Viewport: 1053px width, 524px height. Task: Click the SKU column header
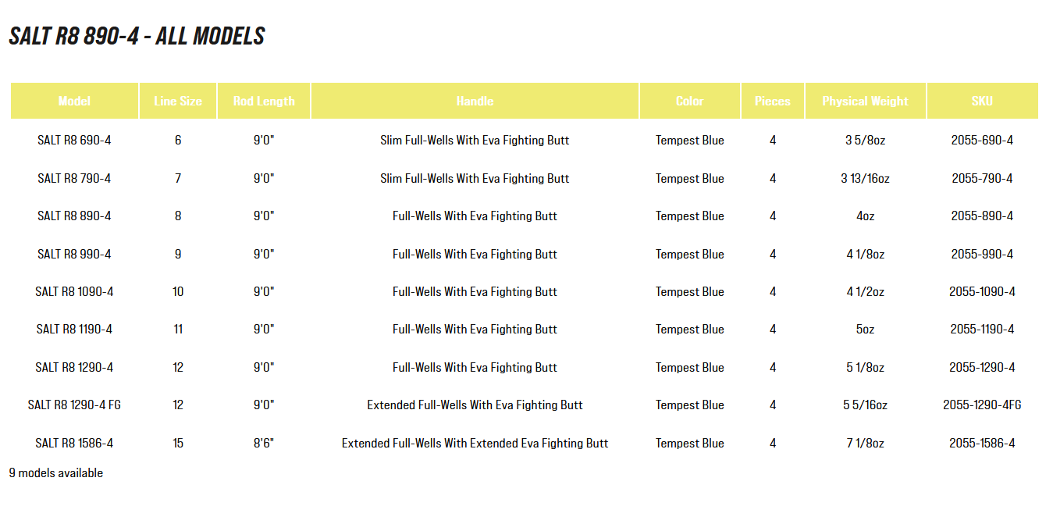[982, 102]
